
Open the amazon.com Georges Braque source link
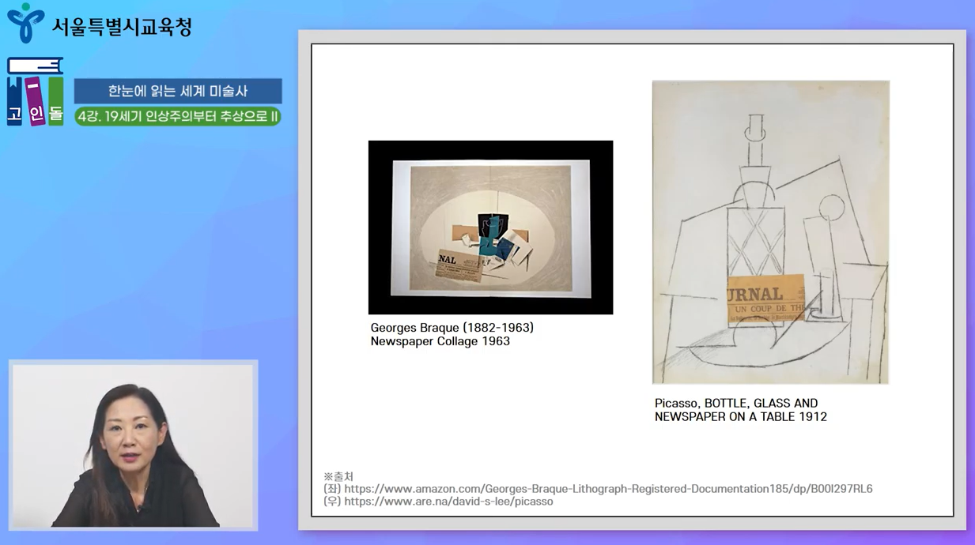point(608,489)
